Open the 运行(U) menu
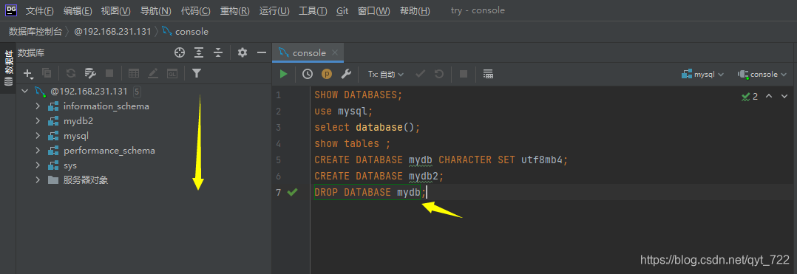 (274, 10)
